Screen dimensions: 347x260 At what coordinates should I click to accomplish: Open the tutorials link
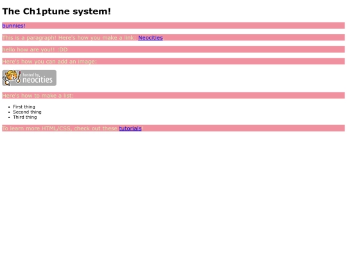[130, 128]
